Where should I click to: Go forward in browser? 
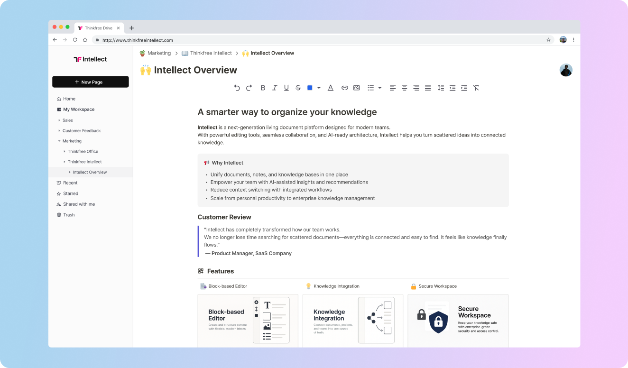pyautogui.click(x=65, y=40)
